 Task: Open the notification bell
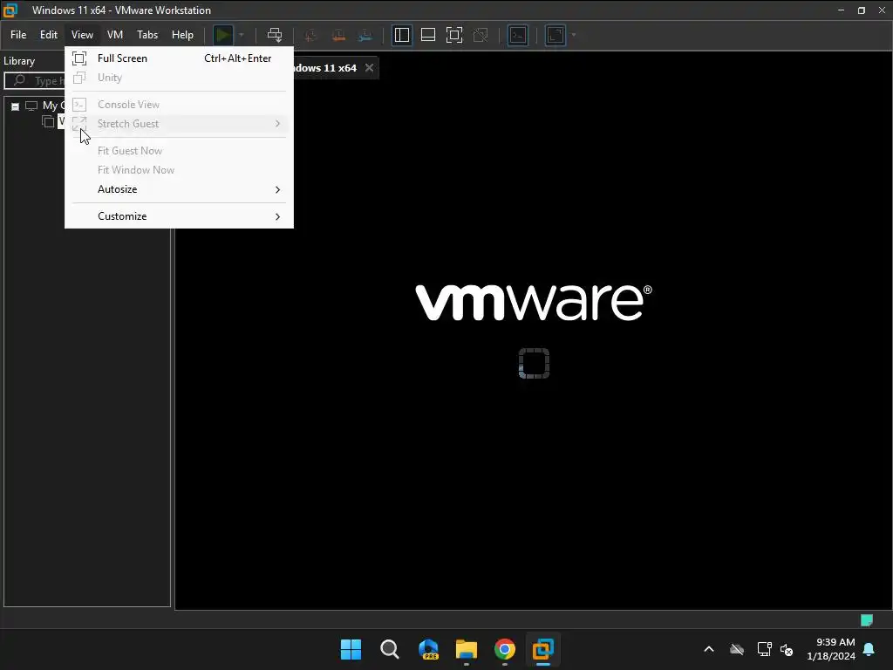(x=869, y=649)
